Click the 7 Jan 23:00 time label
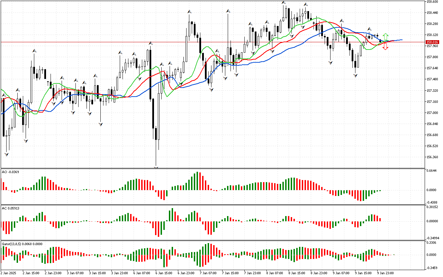Screen dimensions: 443x277 point(252,273)
